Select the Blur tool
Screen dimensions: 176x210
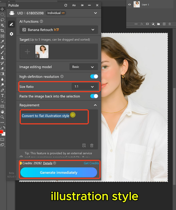tap(2, 79)
